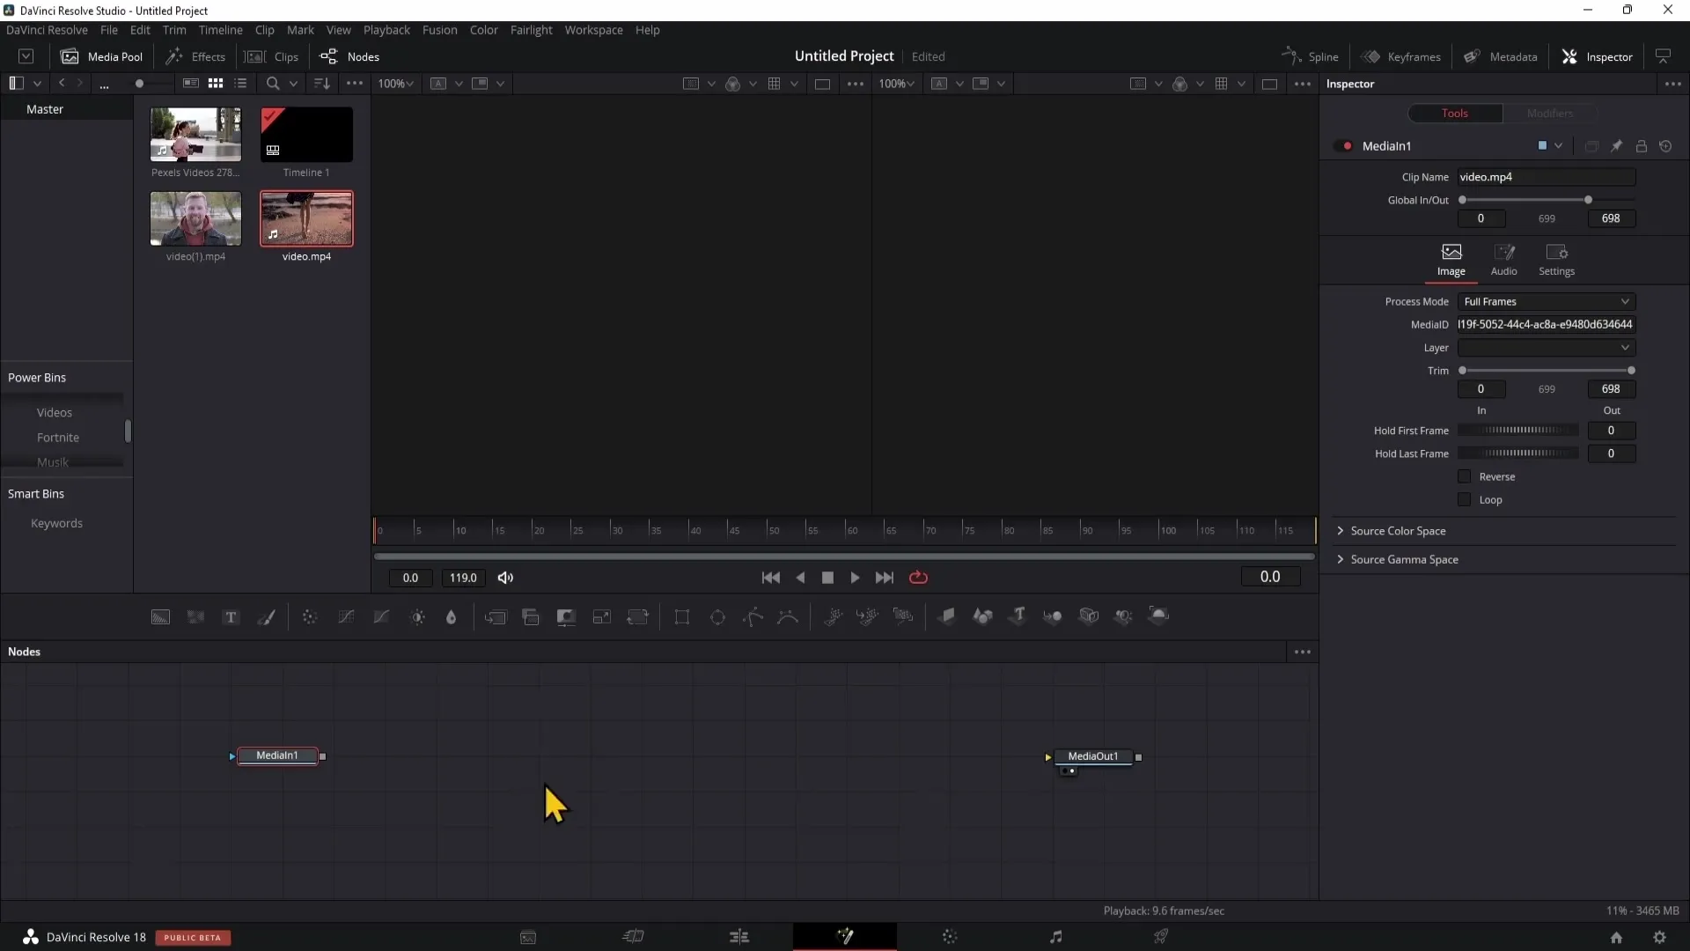This screenshot has height=951, width=1690.
Task: Click the Color page icon
Action: 951,937
